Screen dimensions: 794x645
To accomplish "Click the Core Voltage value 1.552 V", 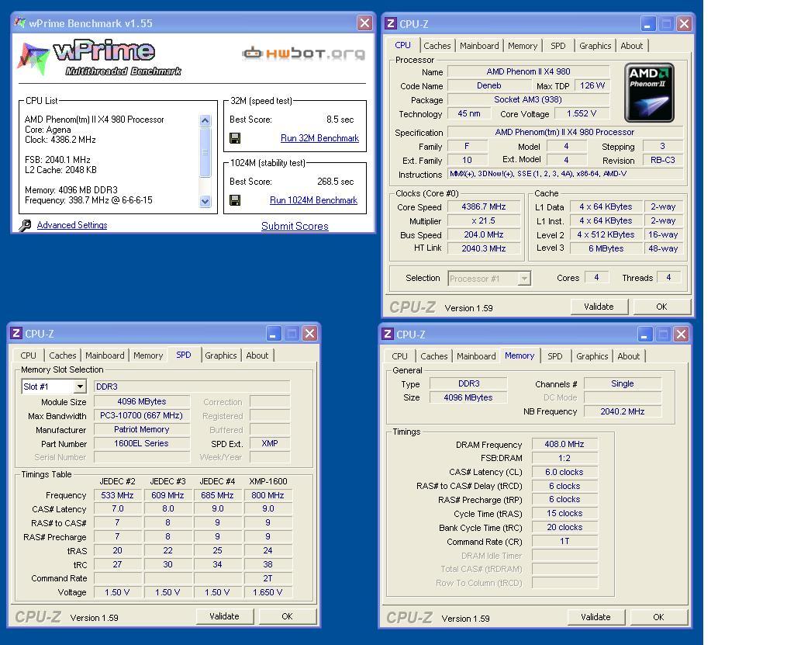I will [582, 113].
